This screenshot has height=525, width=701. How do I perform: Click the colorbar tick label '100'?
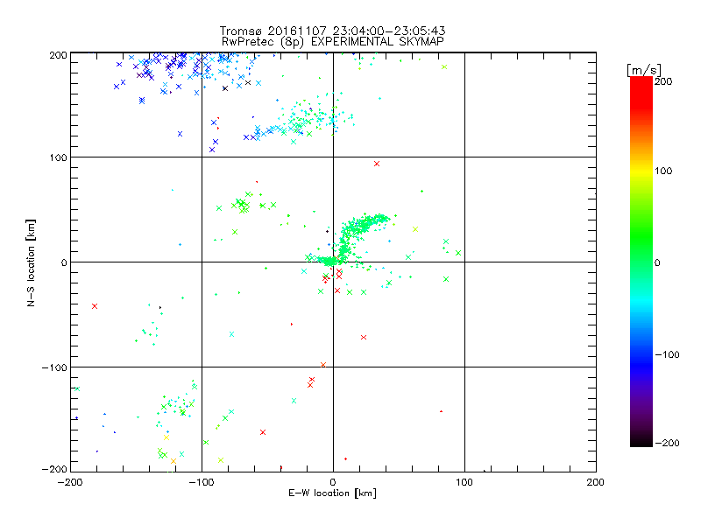point(663,171)
